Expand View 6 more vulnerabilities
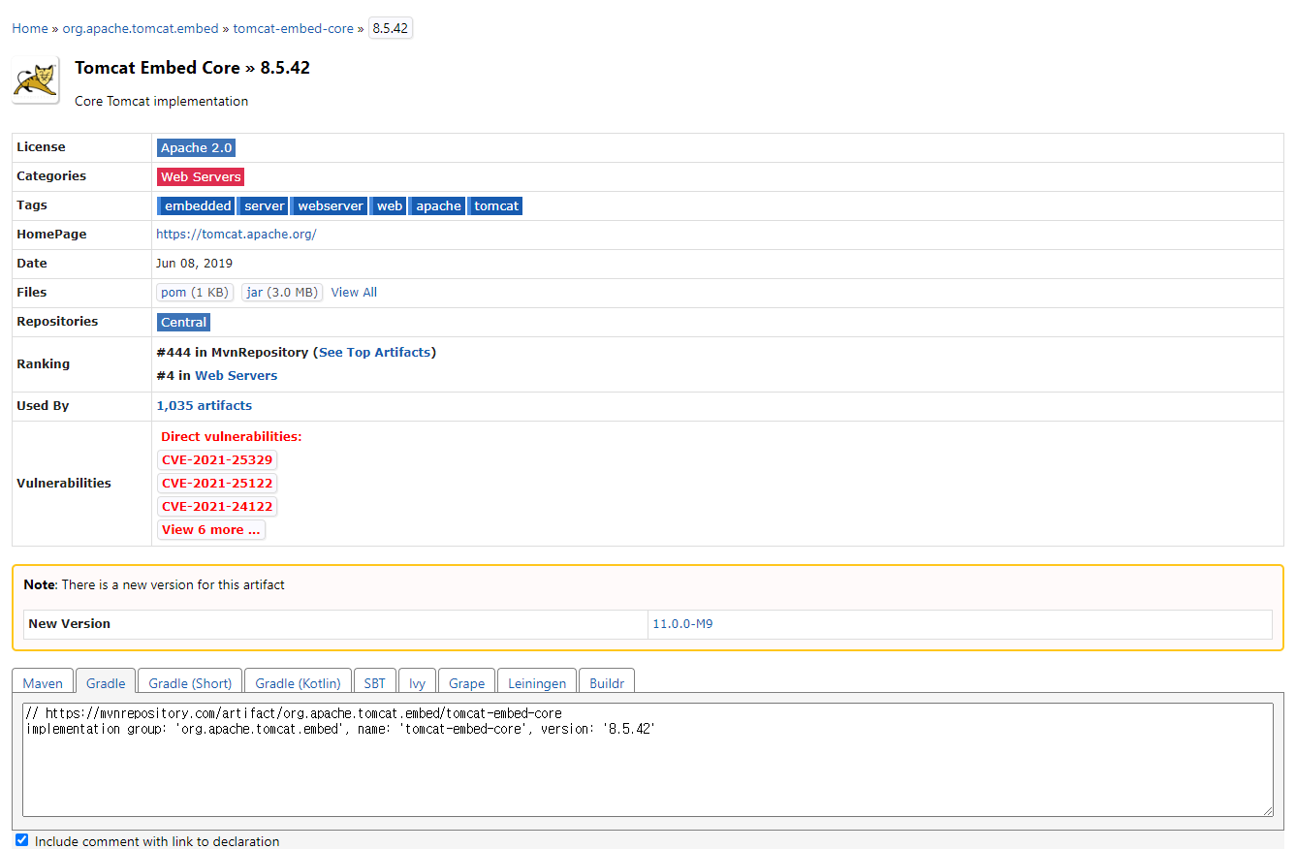 (211, 529)
